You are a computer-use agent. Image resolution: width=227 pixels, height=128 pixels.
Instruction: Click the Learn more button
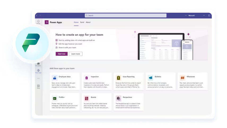click(x=76, y=54)
